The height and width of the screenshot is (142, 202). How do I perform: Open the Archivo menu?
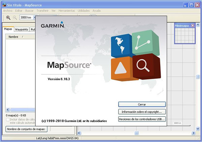coord(8,11)
